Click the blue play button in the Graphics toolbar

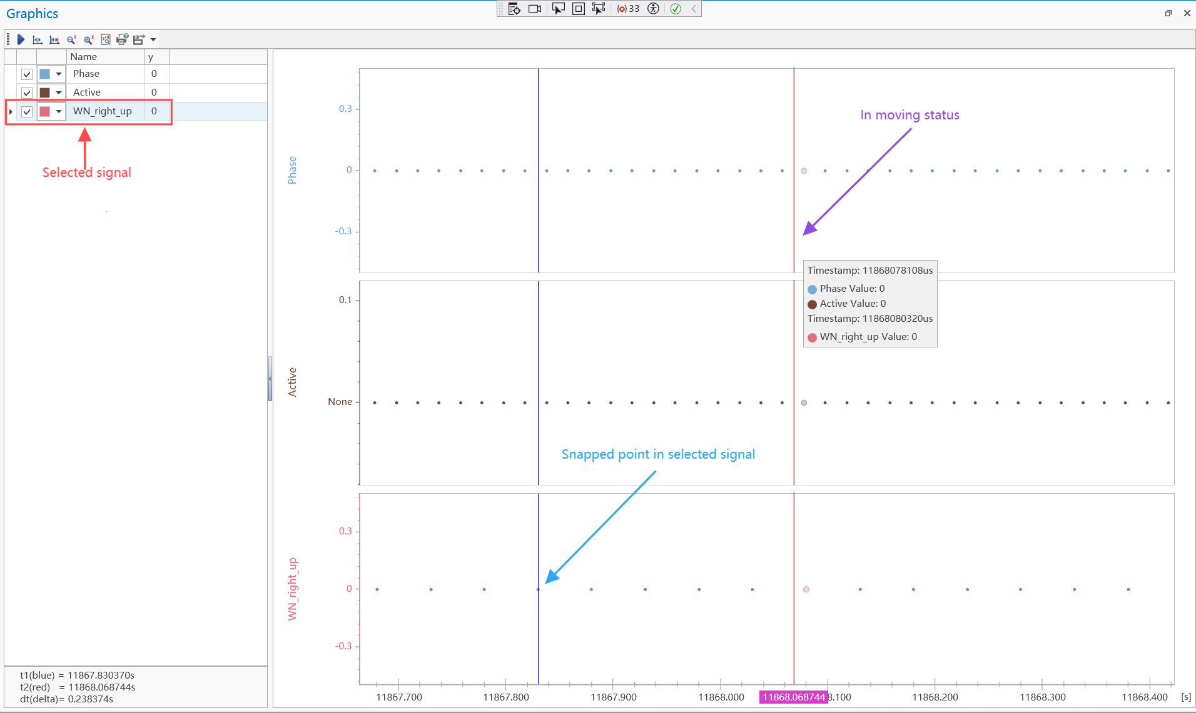tap(21, 39)
